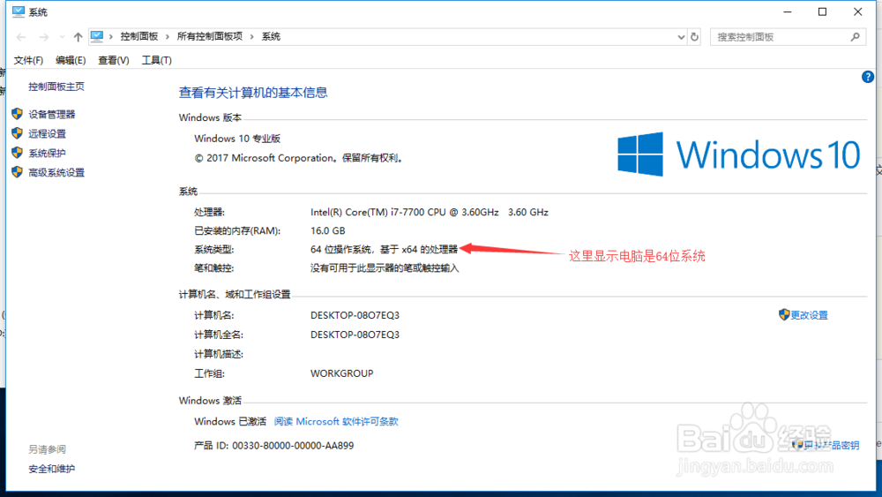882x497 pixels.
Task: Open recent locations dropdown arrow
Action: (62, 37)
